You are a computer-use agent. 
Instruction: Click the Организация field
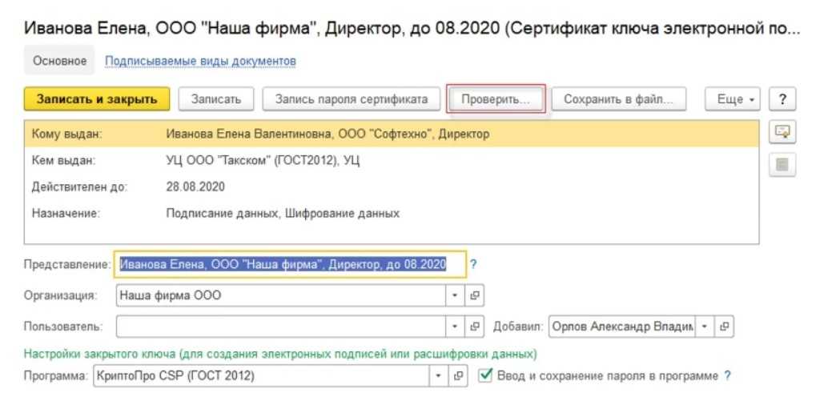[x=281, y=295]
